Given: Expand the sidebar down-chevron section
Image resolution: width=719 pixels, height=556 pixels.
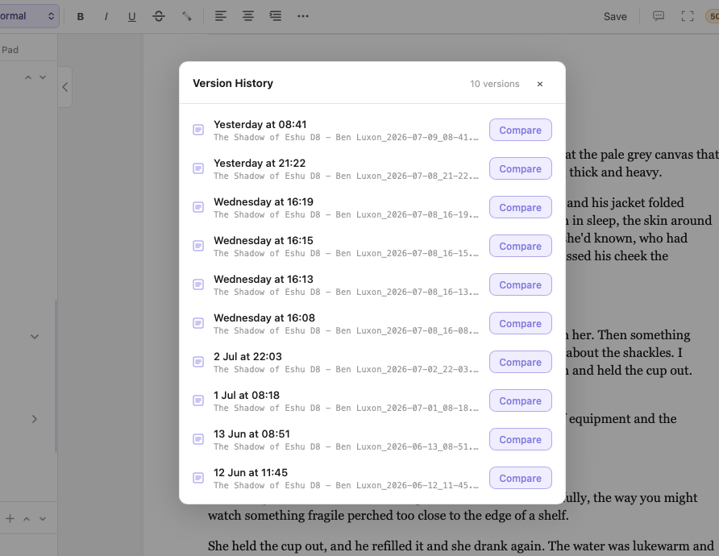Looking at the screenshot, I should (35, 337).
